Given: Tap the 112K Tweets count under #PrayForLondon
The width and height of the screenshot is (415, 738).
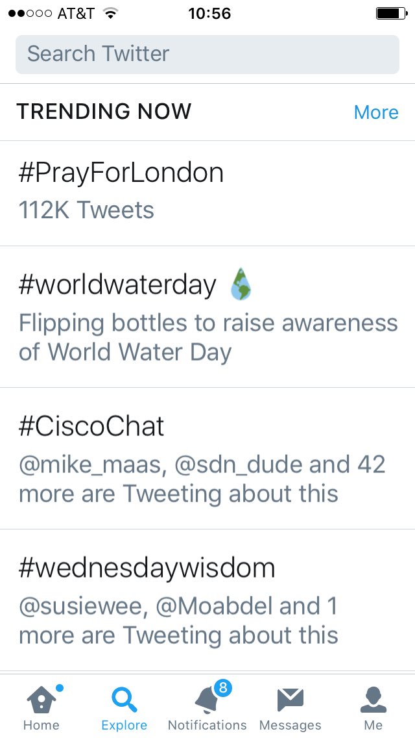Looking at the screenshot, I should [x=86, y=210].
